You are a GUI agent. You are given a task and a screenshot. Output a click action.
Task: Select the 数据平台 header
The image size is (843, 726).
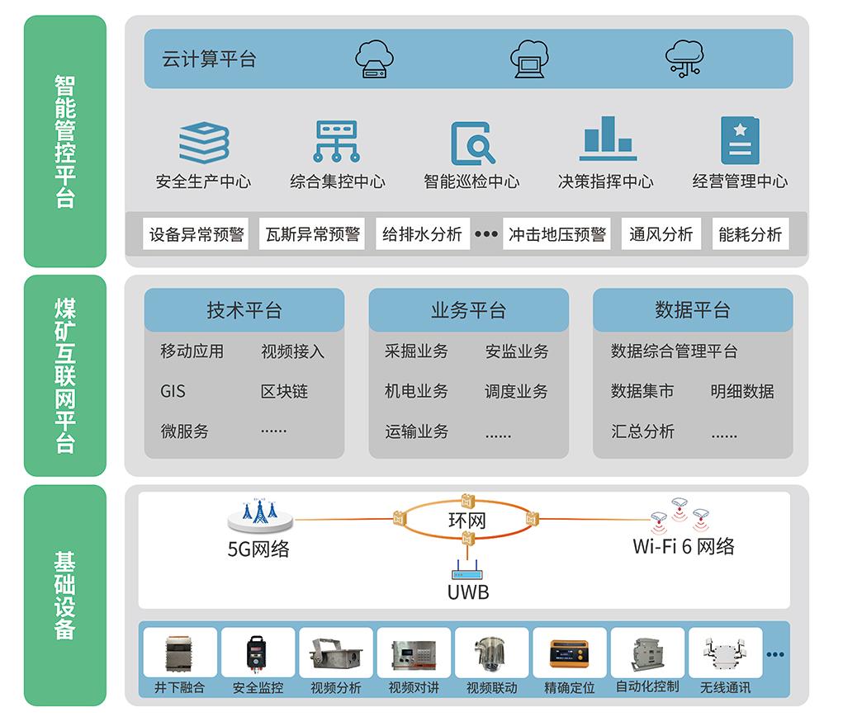pyautogui.click(x=692, y=310)
